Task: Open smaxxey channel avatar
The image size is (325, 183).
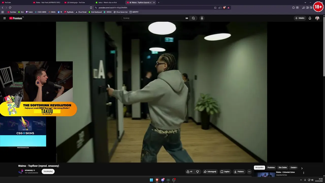Action: coord(21,171)
